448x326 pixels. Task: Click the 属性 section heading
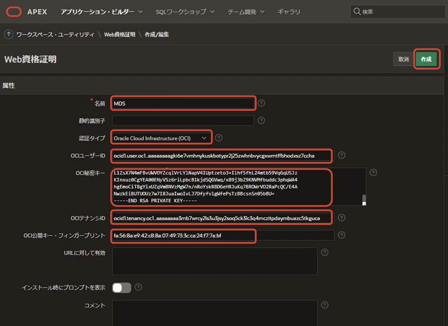coord(9,86)
